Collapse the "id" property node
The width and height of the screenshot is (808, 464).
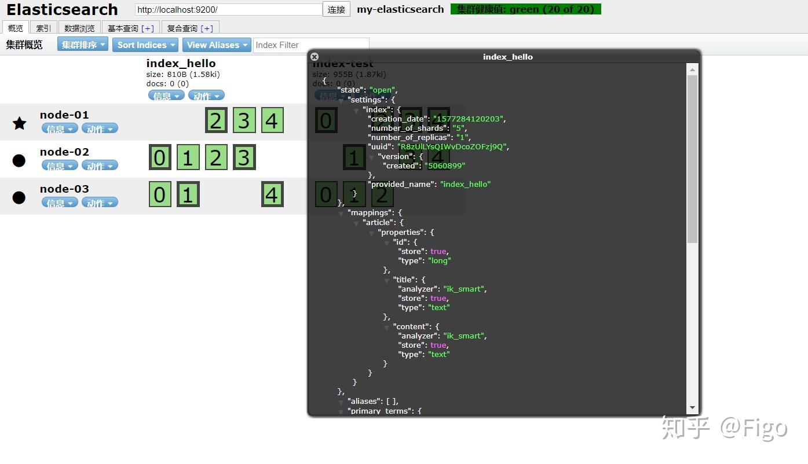pyautogui.click(x=386, y=242)
